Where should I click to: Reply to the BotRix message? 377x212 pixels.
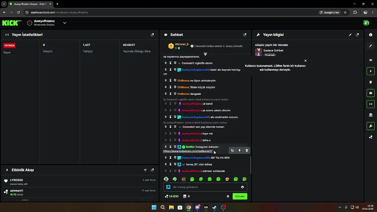232,150
